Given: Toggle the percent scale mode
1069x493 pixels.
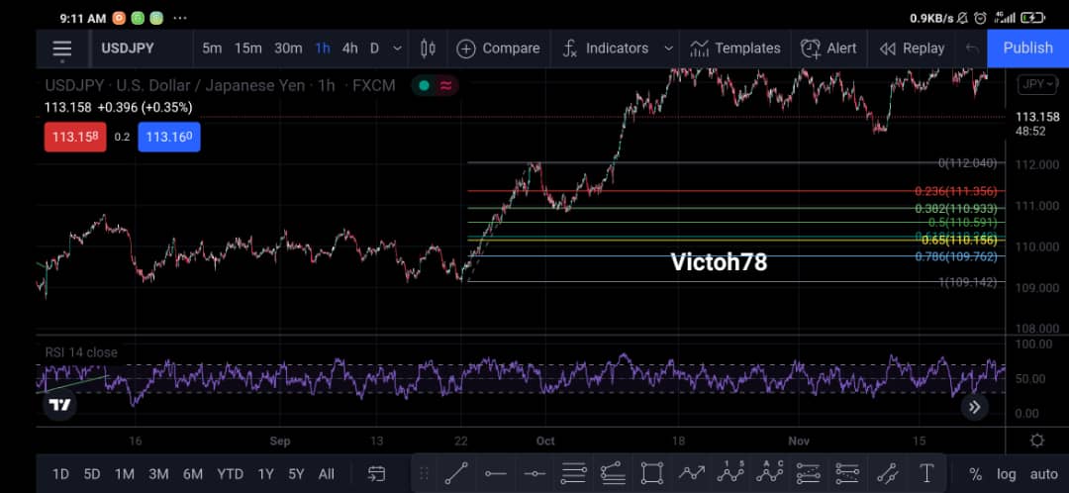Looking at the screenshot, I should point(976,474).
